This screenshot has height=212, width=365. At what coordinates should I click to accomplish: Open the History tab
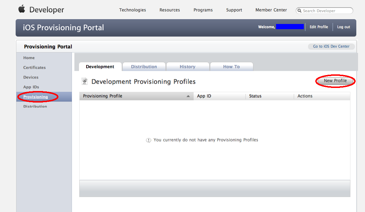point(187,67)
